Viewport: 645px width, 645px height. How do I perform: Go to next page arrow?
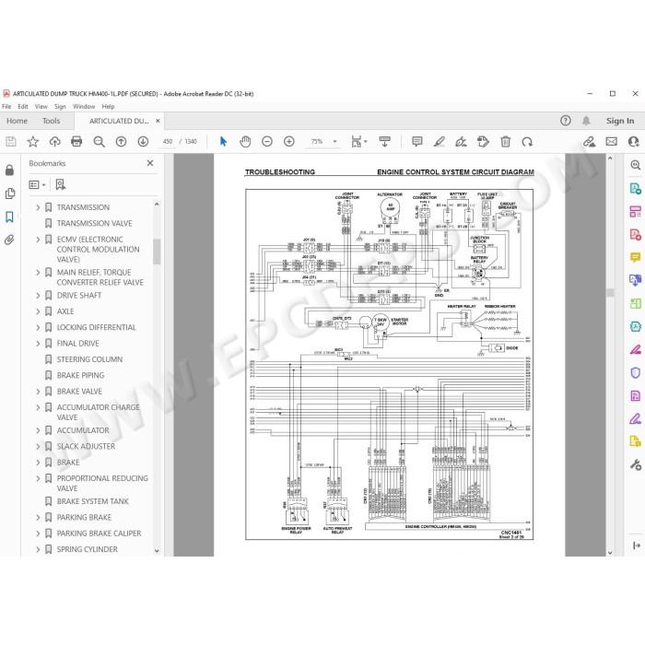143,142
